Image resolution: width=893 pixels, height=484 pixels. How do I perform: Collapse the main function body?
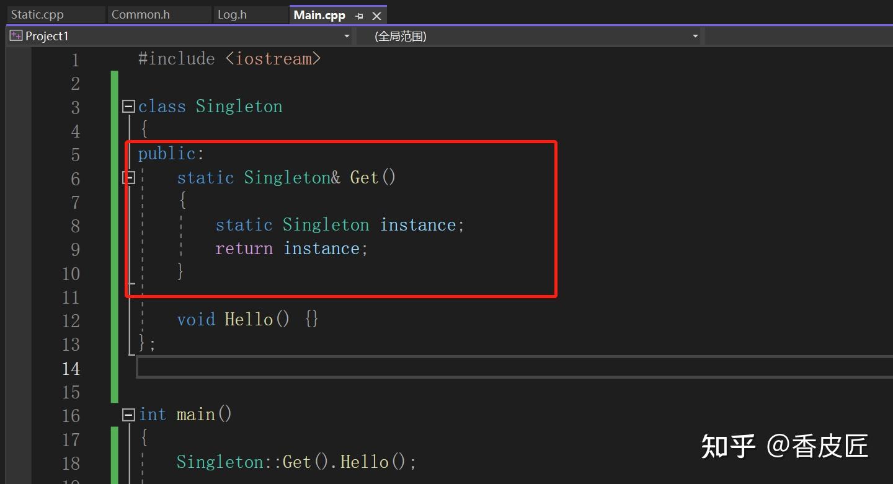tap(128, 415)
